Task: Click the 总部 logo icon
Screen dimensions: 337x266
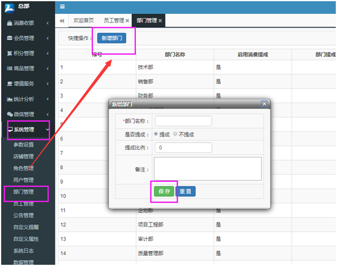Action: pyautogui.click(x=10, y=8)
